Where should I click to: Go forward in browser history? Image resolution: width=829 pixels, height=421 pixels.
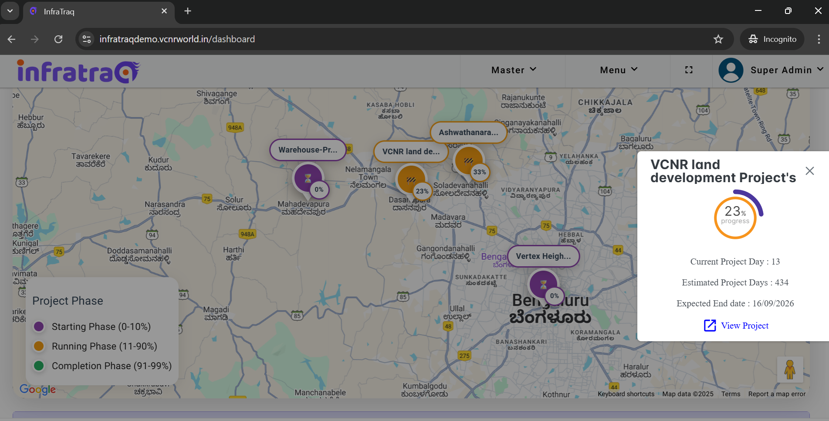pos(35,39)
